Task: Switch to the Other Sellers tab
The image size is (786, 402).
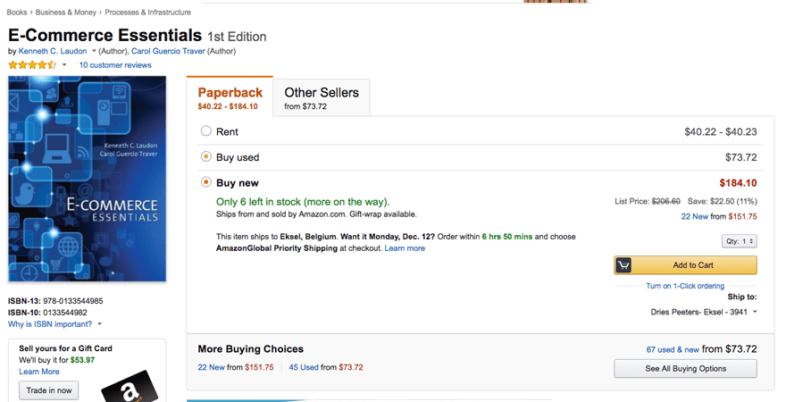Action: tap(322, 97)
